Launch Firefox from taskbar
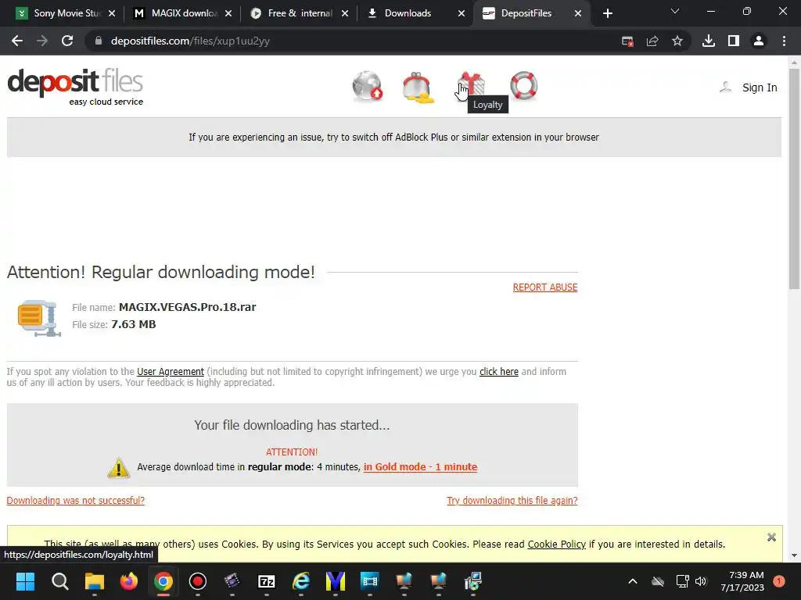This screenshot has width=801, height=600. (x=129, y=581)
